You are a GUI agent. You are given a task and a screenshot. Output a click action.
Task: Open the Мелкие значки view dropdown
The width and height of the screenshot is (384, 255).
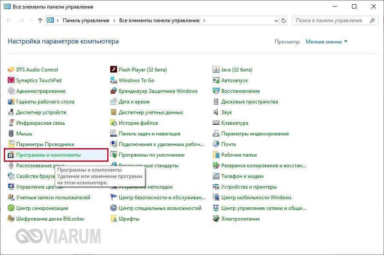coord(326,42)
